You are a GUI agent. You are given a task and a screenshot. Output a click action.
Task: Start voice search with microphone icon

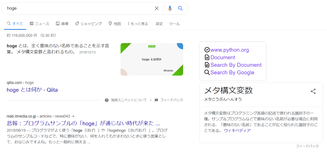click(170, 8)
